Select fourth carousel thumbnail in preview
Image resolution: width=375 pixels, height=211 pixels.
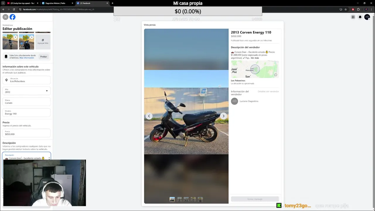click(x=193, y=199)
